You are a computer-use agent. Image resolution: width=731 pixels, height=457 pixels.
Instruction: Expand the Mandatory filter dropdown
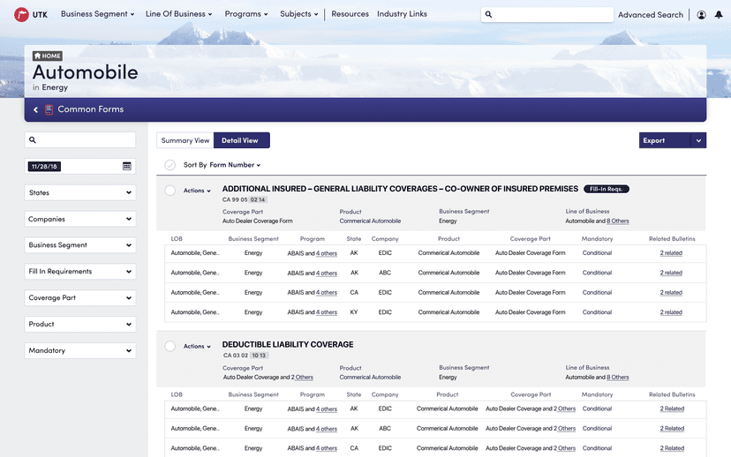coord(80,350)
